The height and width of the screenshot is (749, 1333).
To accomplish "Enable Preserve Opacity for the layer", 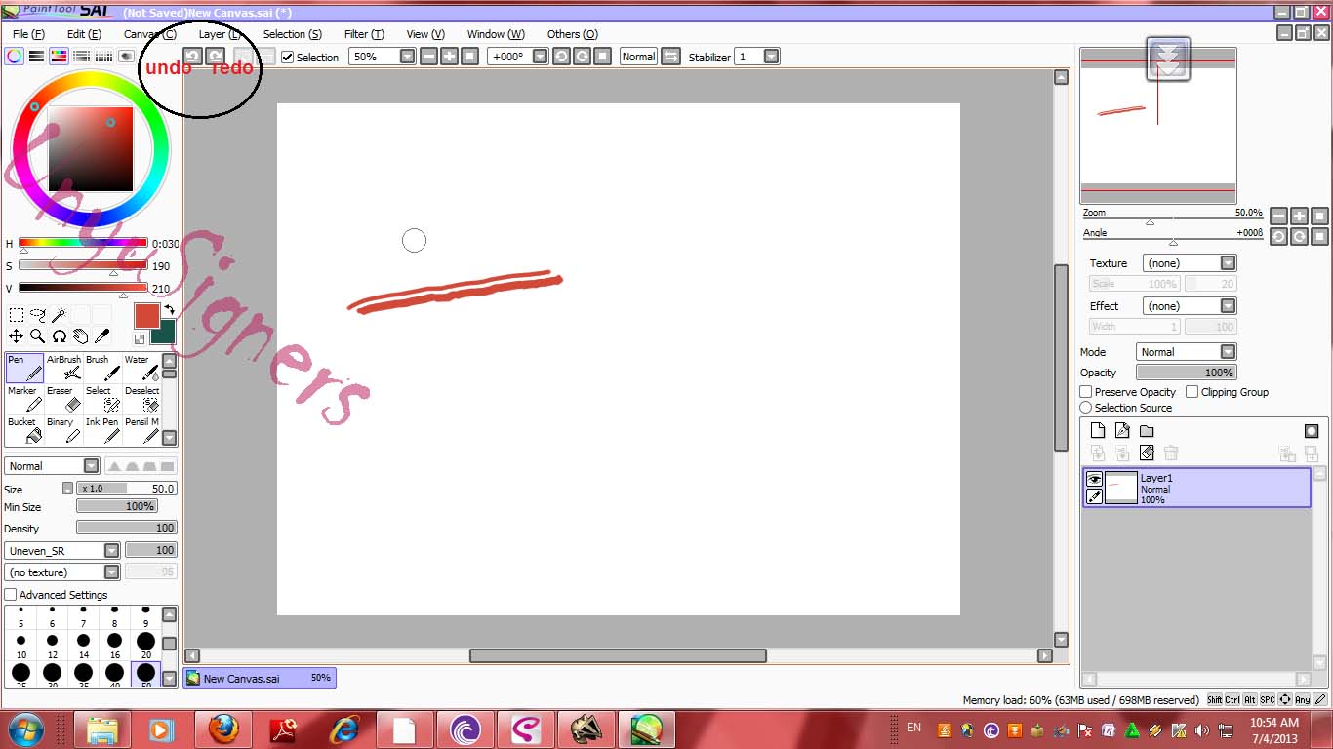I will tap(1084, 391).
